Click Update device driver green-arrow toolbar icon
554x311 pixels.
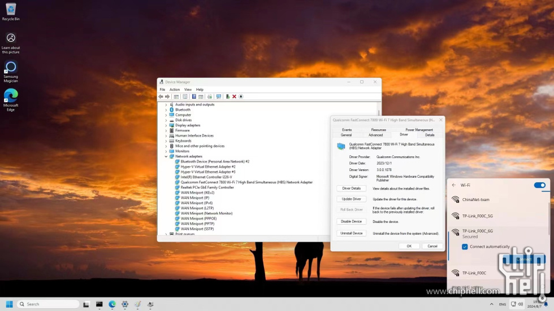[227, 97]
